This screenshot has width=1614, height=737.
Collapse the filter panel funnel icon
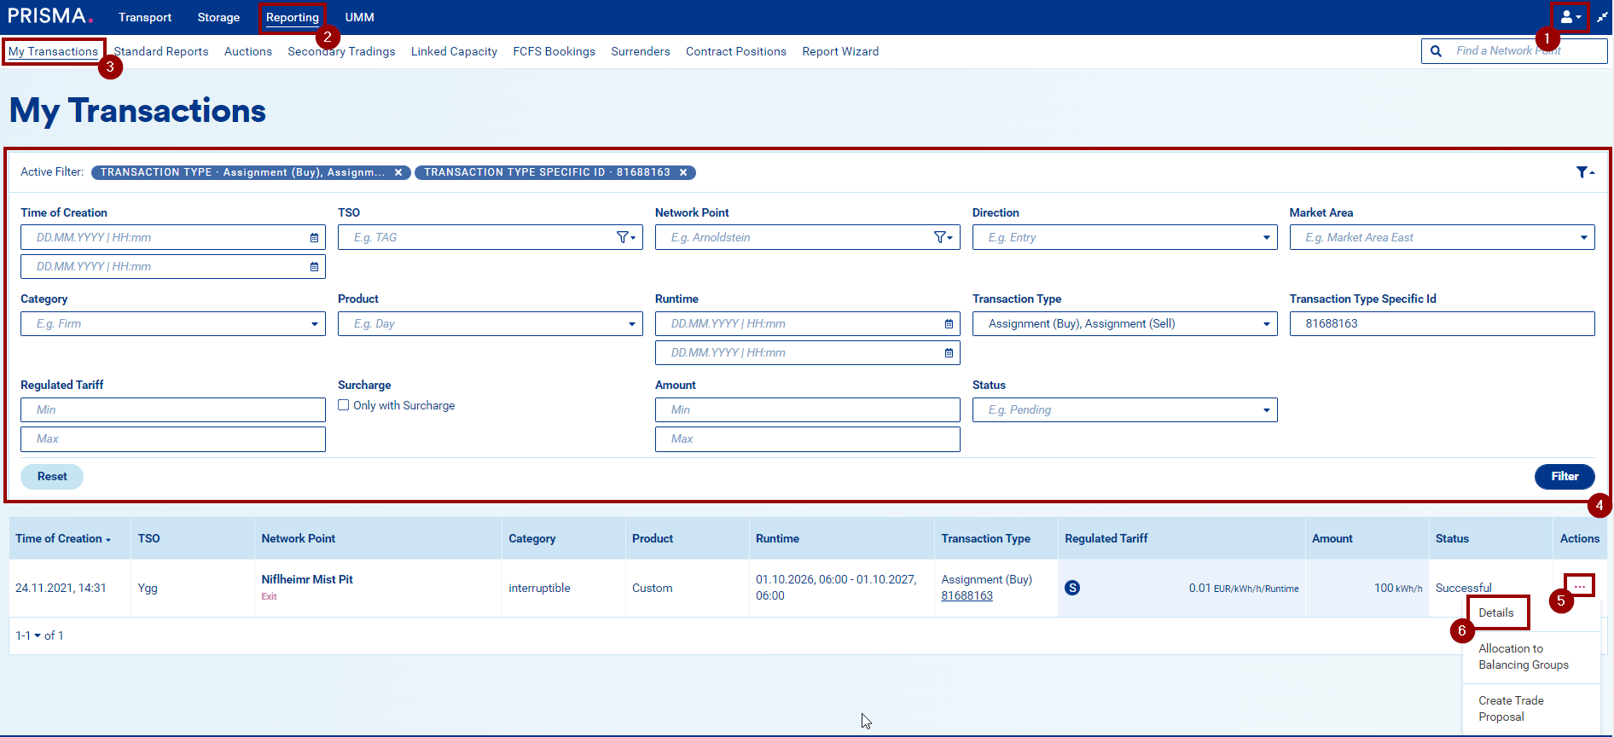[x=1584, y=172]
